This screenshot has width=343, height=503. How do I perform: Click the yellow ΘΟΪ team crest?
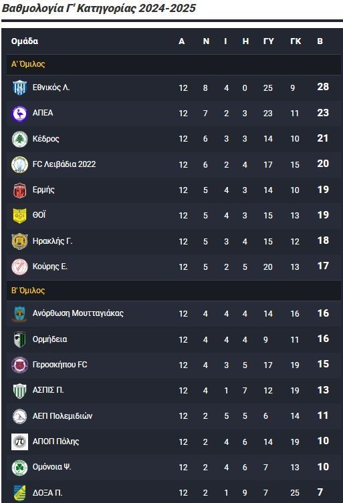tap(19, 216)
